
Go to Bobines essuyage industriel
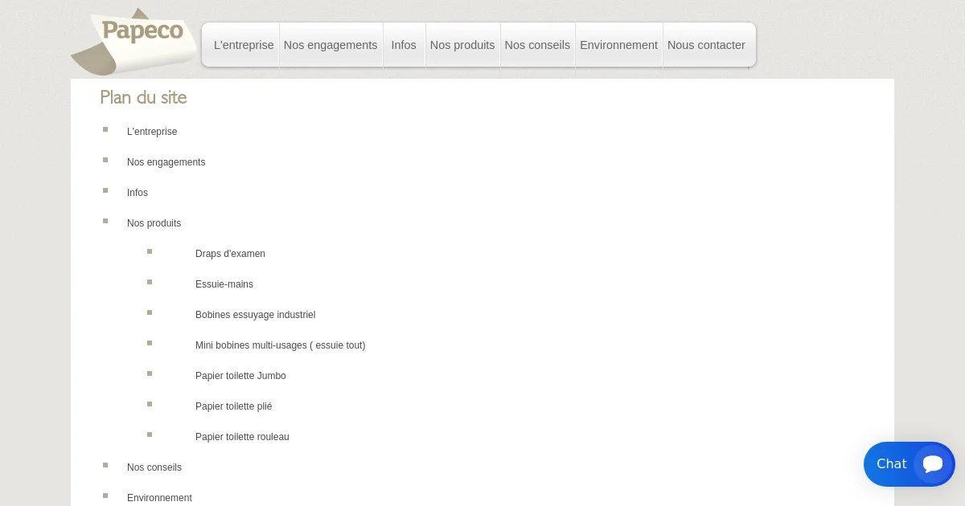(x=255, y=315)
